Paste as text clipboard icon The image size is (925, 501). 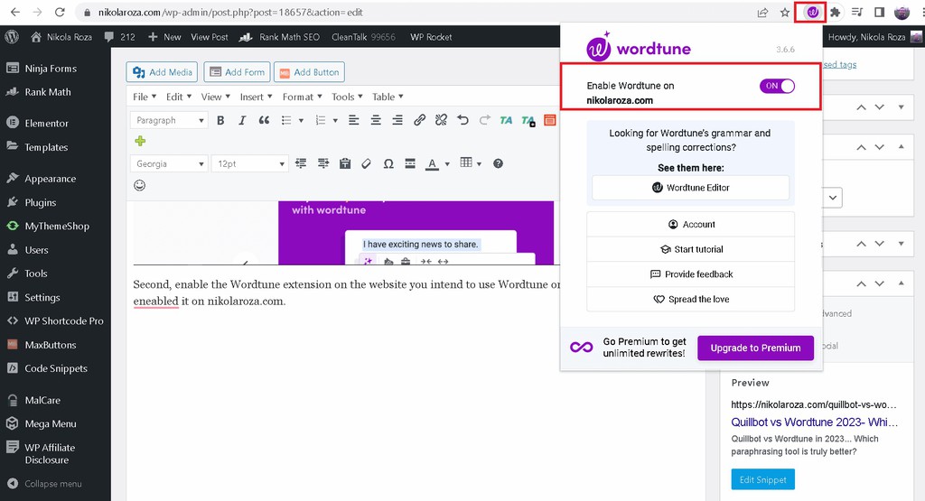tap(345, 164)
